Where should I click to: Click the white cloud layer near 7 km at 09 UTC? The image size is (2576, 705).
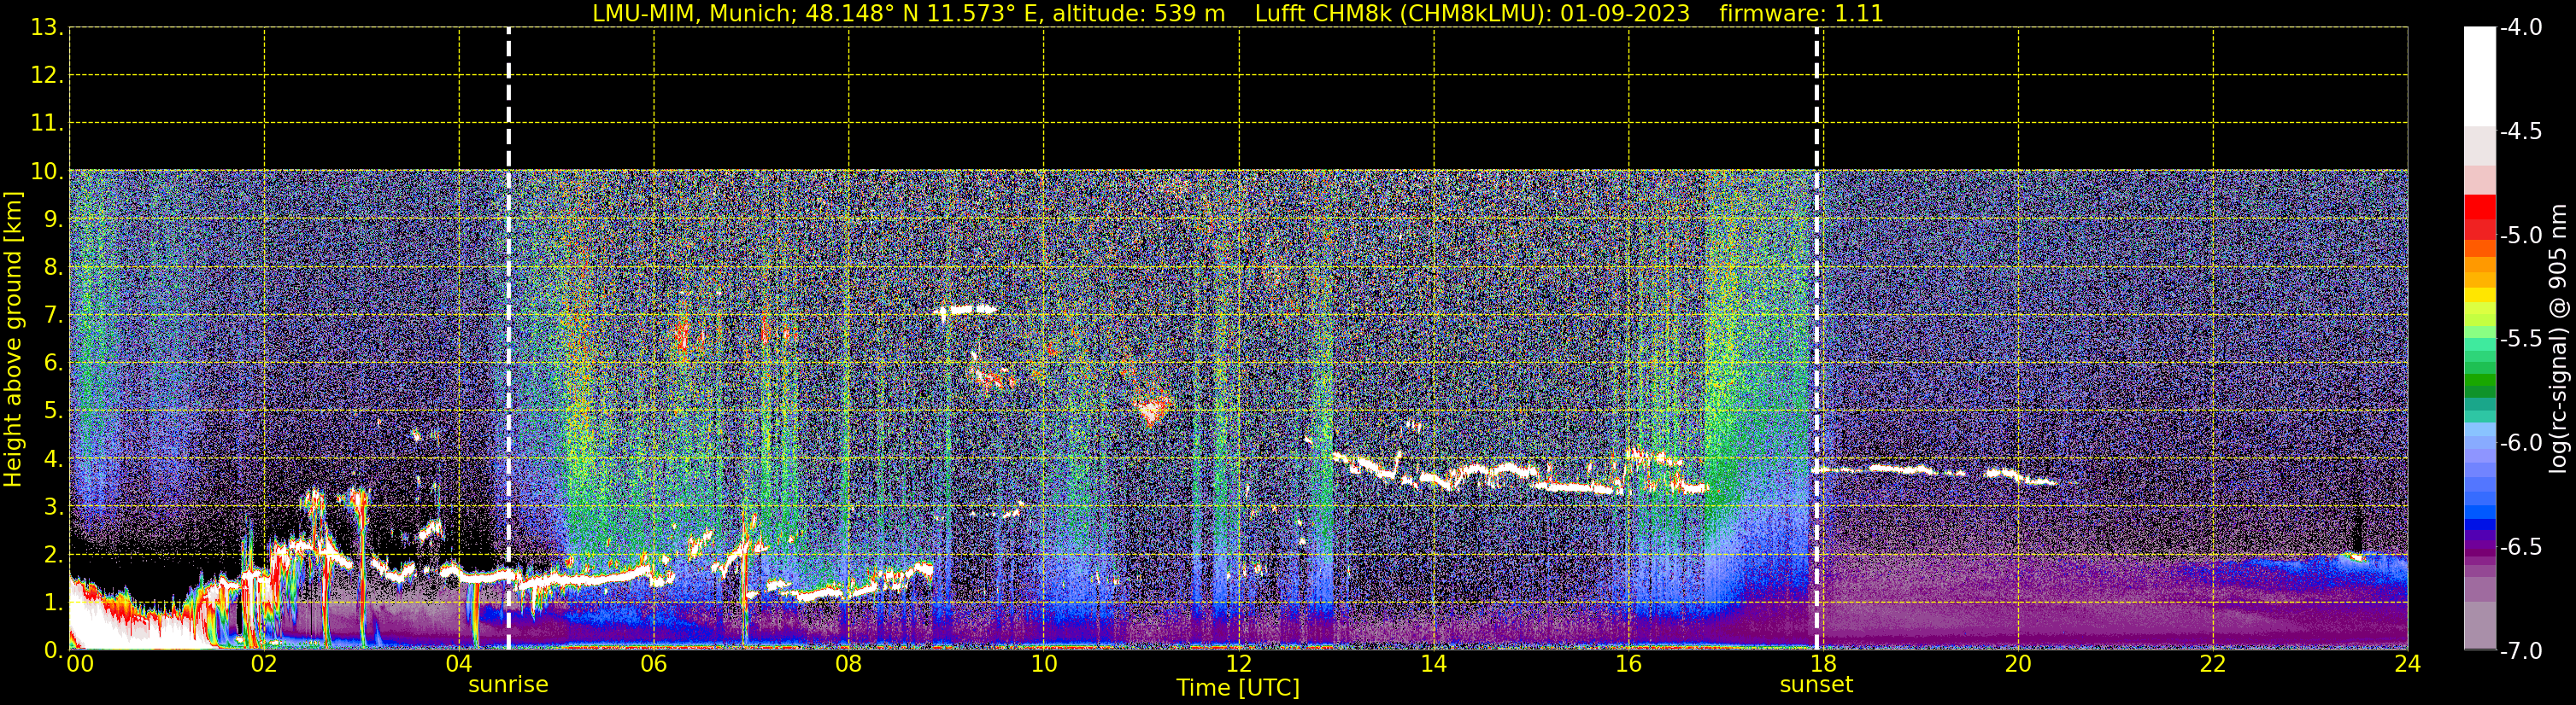point(965,311)
